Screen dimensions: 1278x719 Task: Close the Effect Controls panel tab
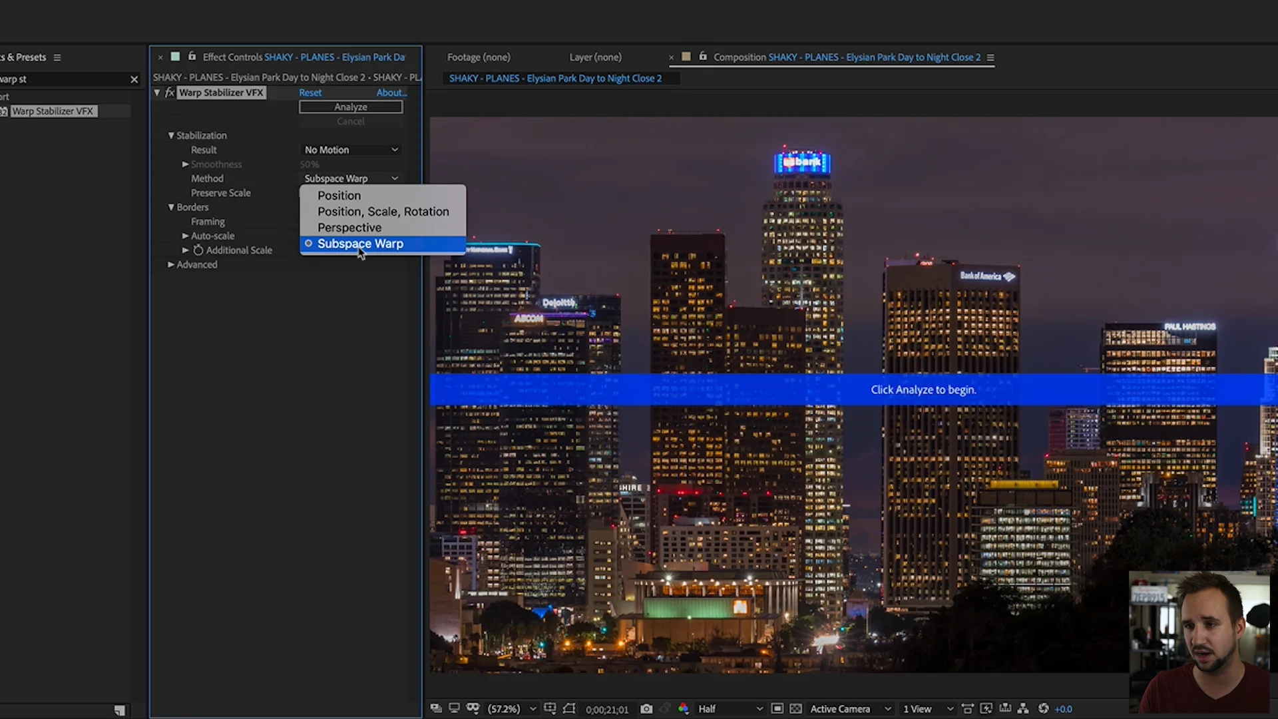tap(160, 58)
